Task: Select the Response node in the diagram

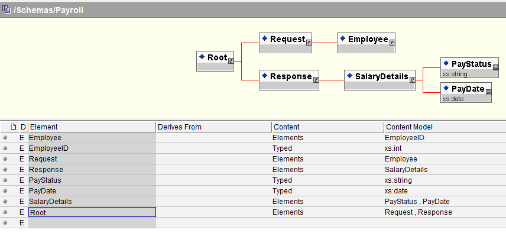Action: coord(289,80)
